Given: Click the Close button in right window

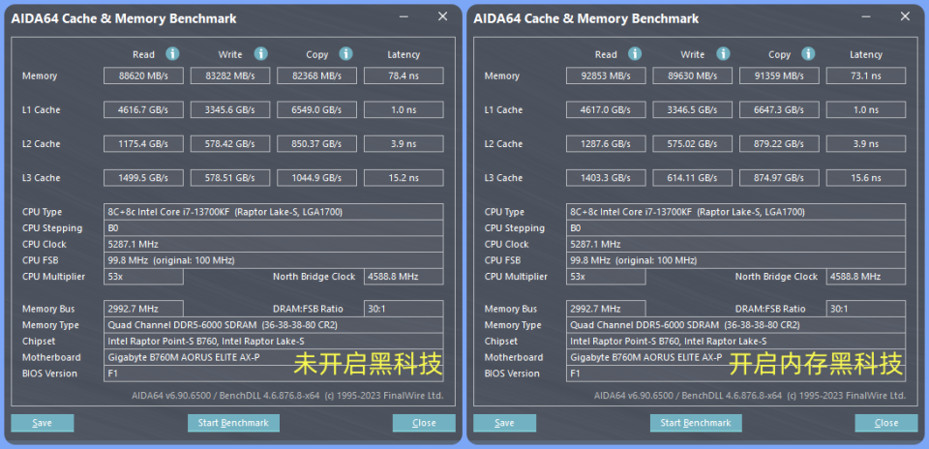Looking at the screenshot, I should point(886,423).
